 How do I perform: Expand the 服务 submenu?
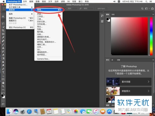pyautogui.click(x=20, y=14)
